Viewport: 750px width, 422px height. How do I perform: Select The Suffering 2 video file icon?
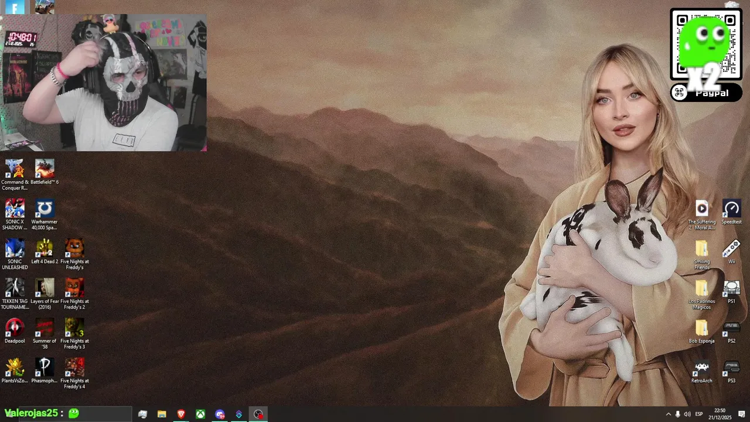pos(702,215)
